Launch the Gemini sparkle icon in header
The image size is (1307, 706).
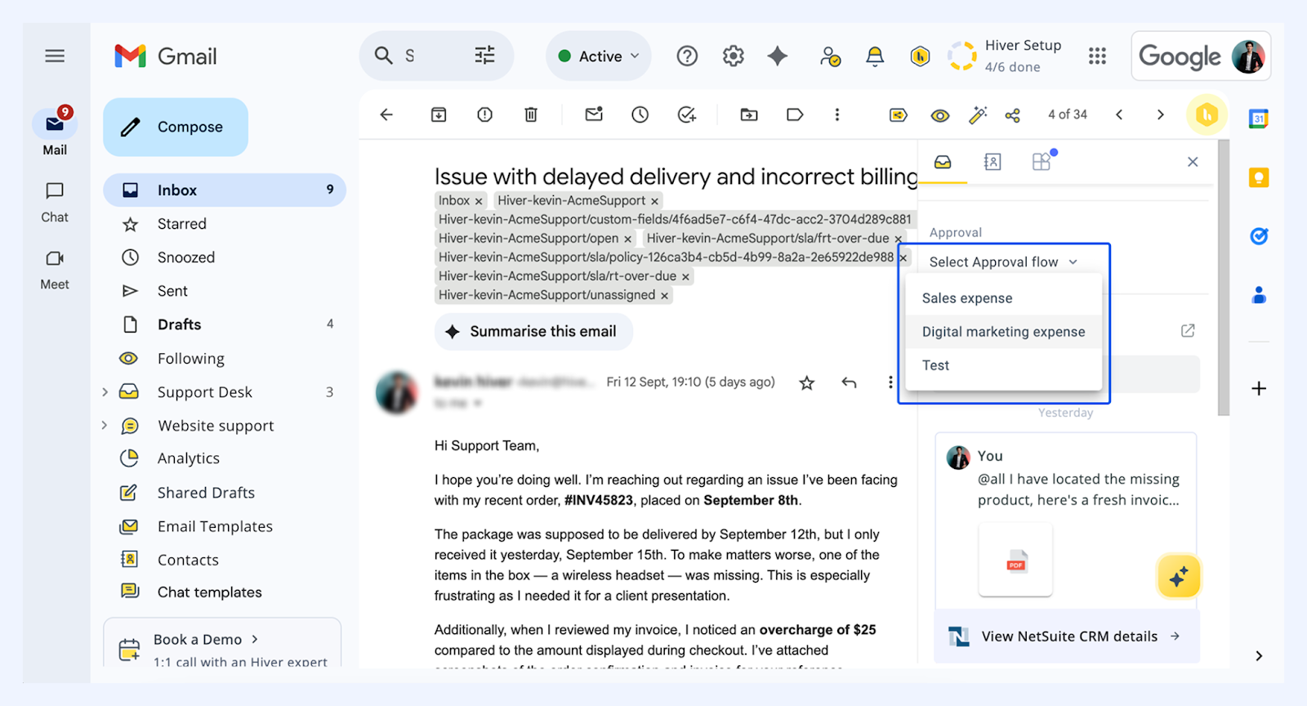coord(778,56)
